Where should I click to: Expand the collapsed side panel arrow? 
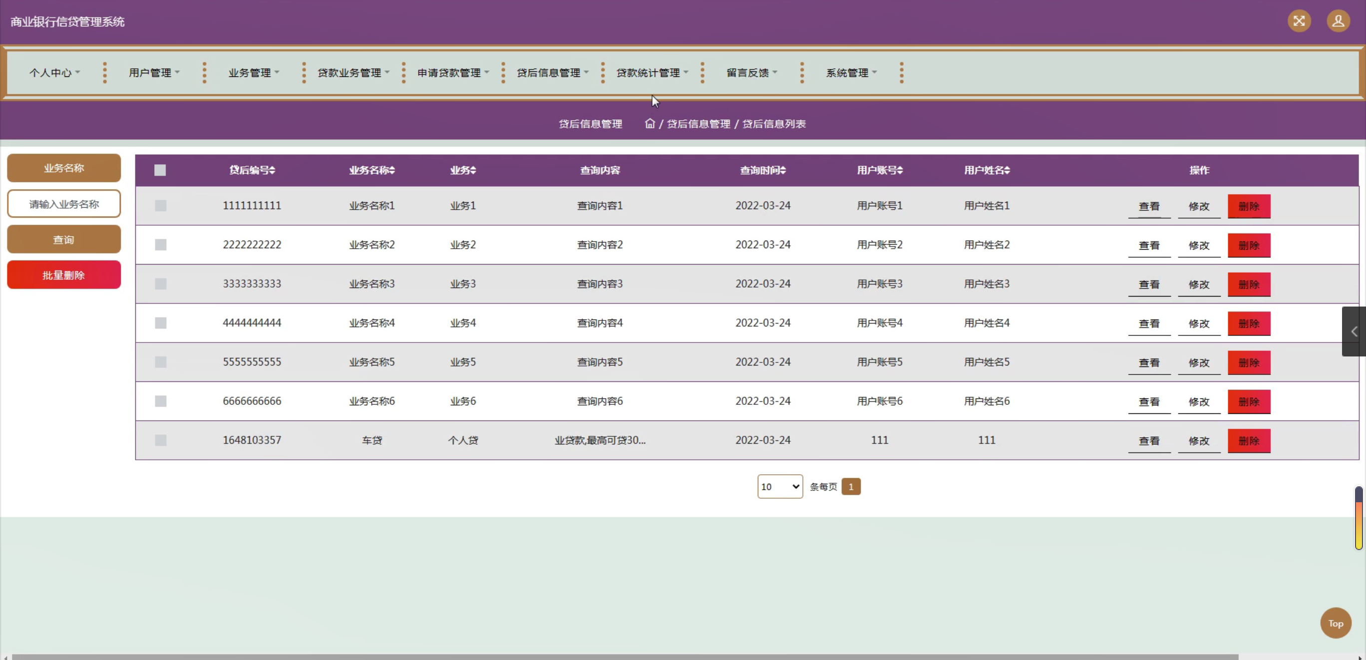(1354, 331)
